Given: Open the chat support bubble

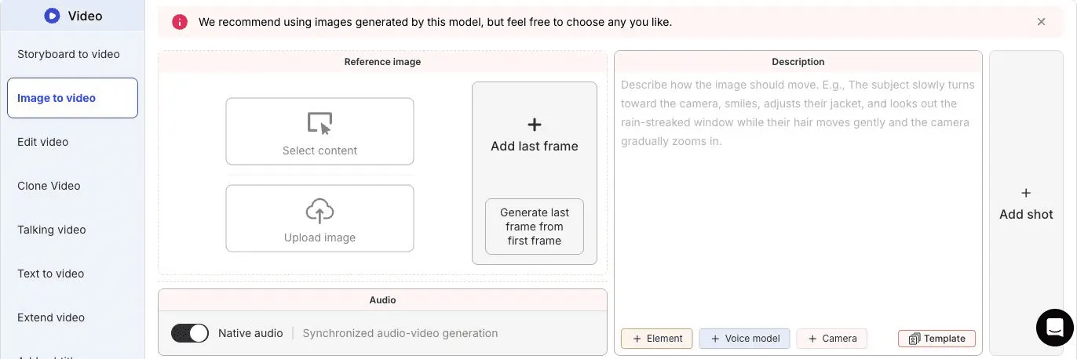Looking at the screenshot, I should click(x=1054, y=328).
